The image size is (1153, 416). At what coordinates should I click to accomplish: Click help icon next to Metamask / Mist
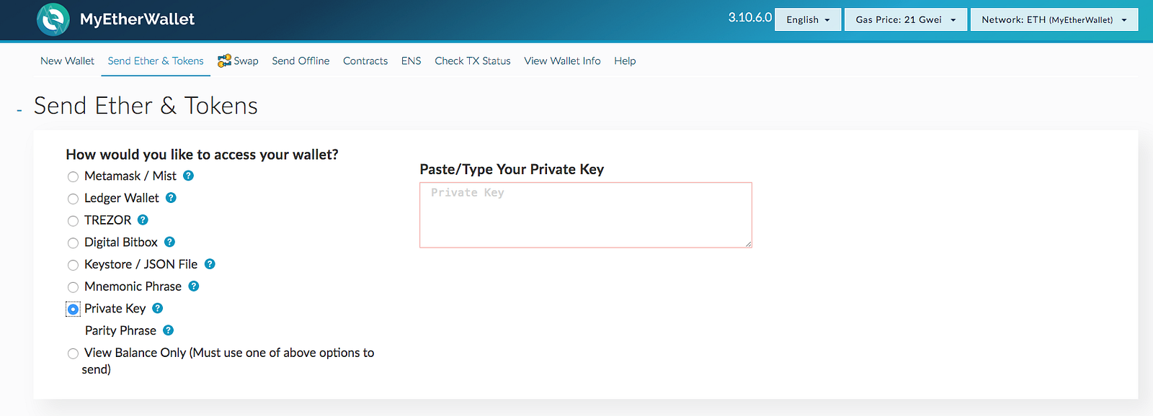pos(188,176)
